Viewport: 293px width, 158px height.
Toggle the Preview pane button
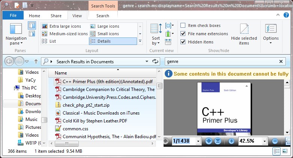[32, 25]
